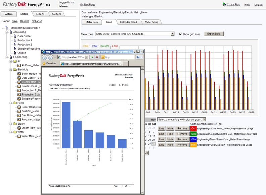Switch to the Reports tab
This screenshot has height=195, width=266.
click(40, 14)
